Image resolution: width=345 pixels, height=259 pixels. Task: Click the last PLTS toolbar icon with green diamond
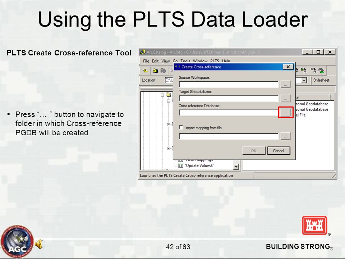pyautogui.click(x=321, y=71)
